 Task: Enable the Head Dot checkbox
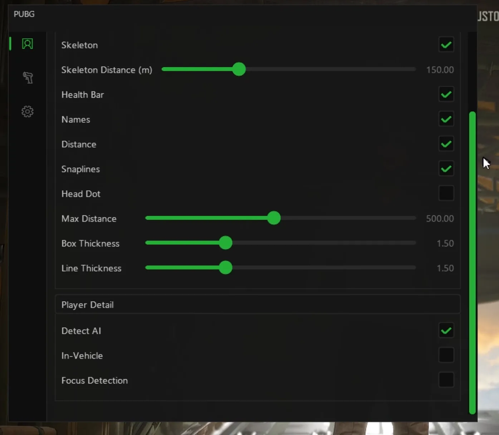(446, 193)
